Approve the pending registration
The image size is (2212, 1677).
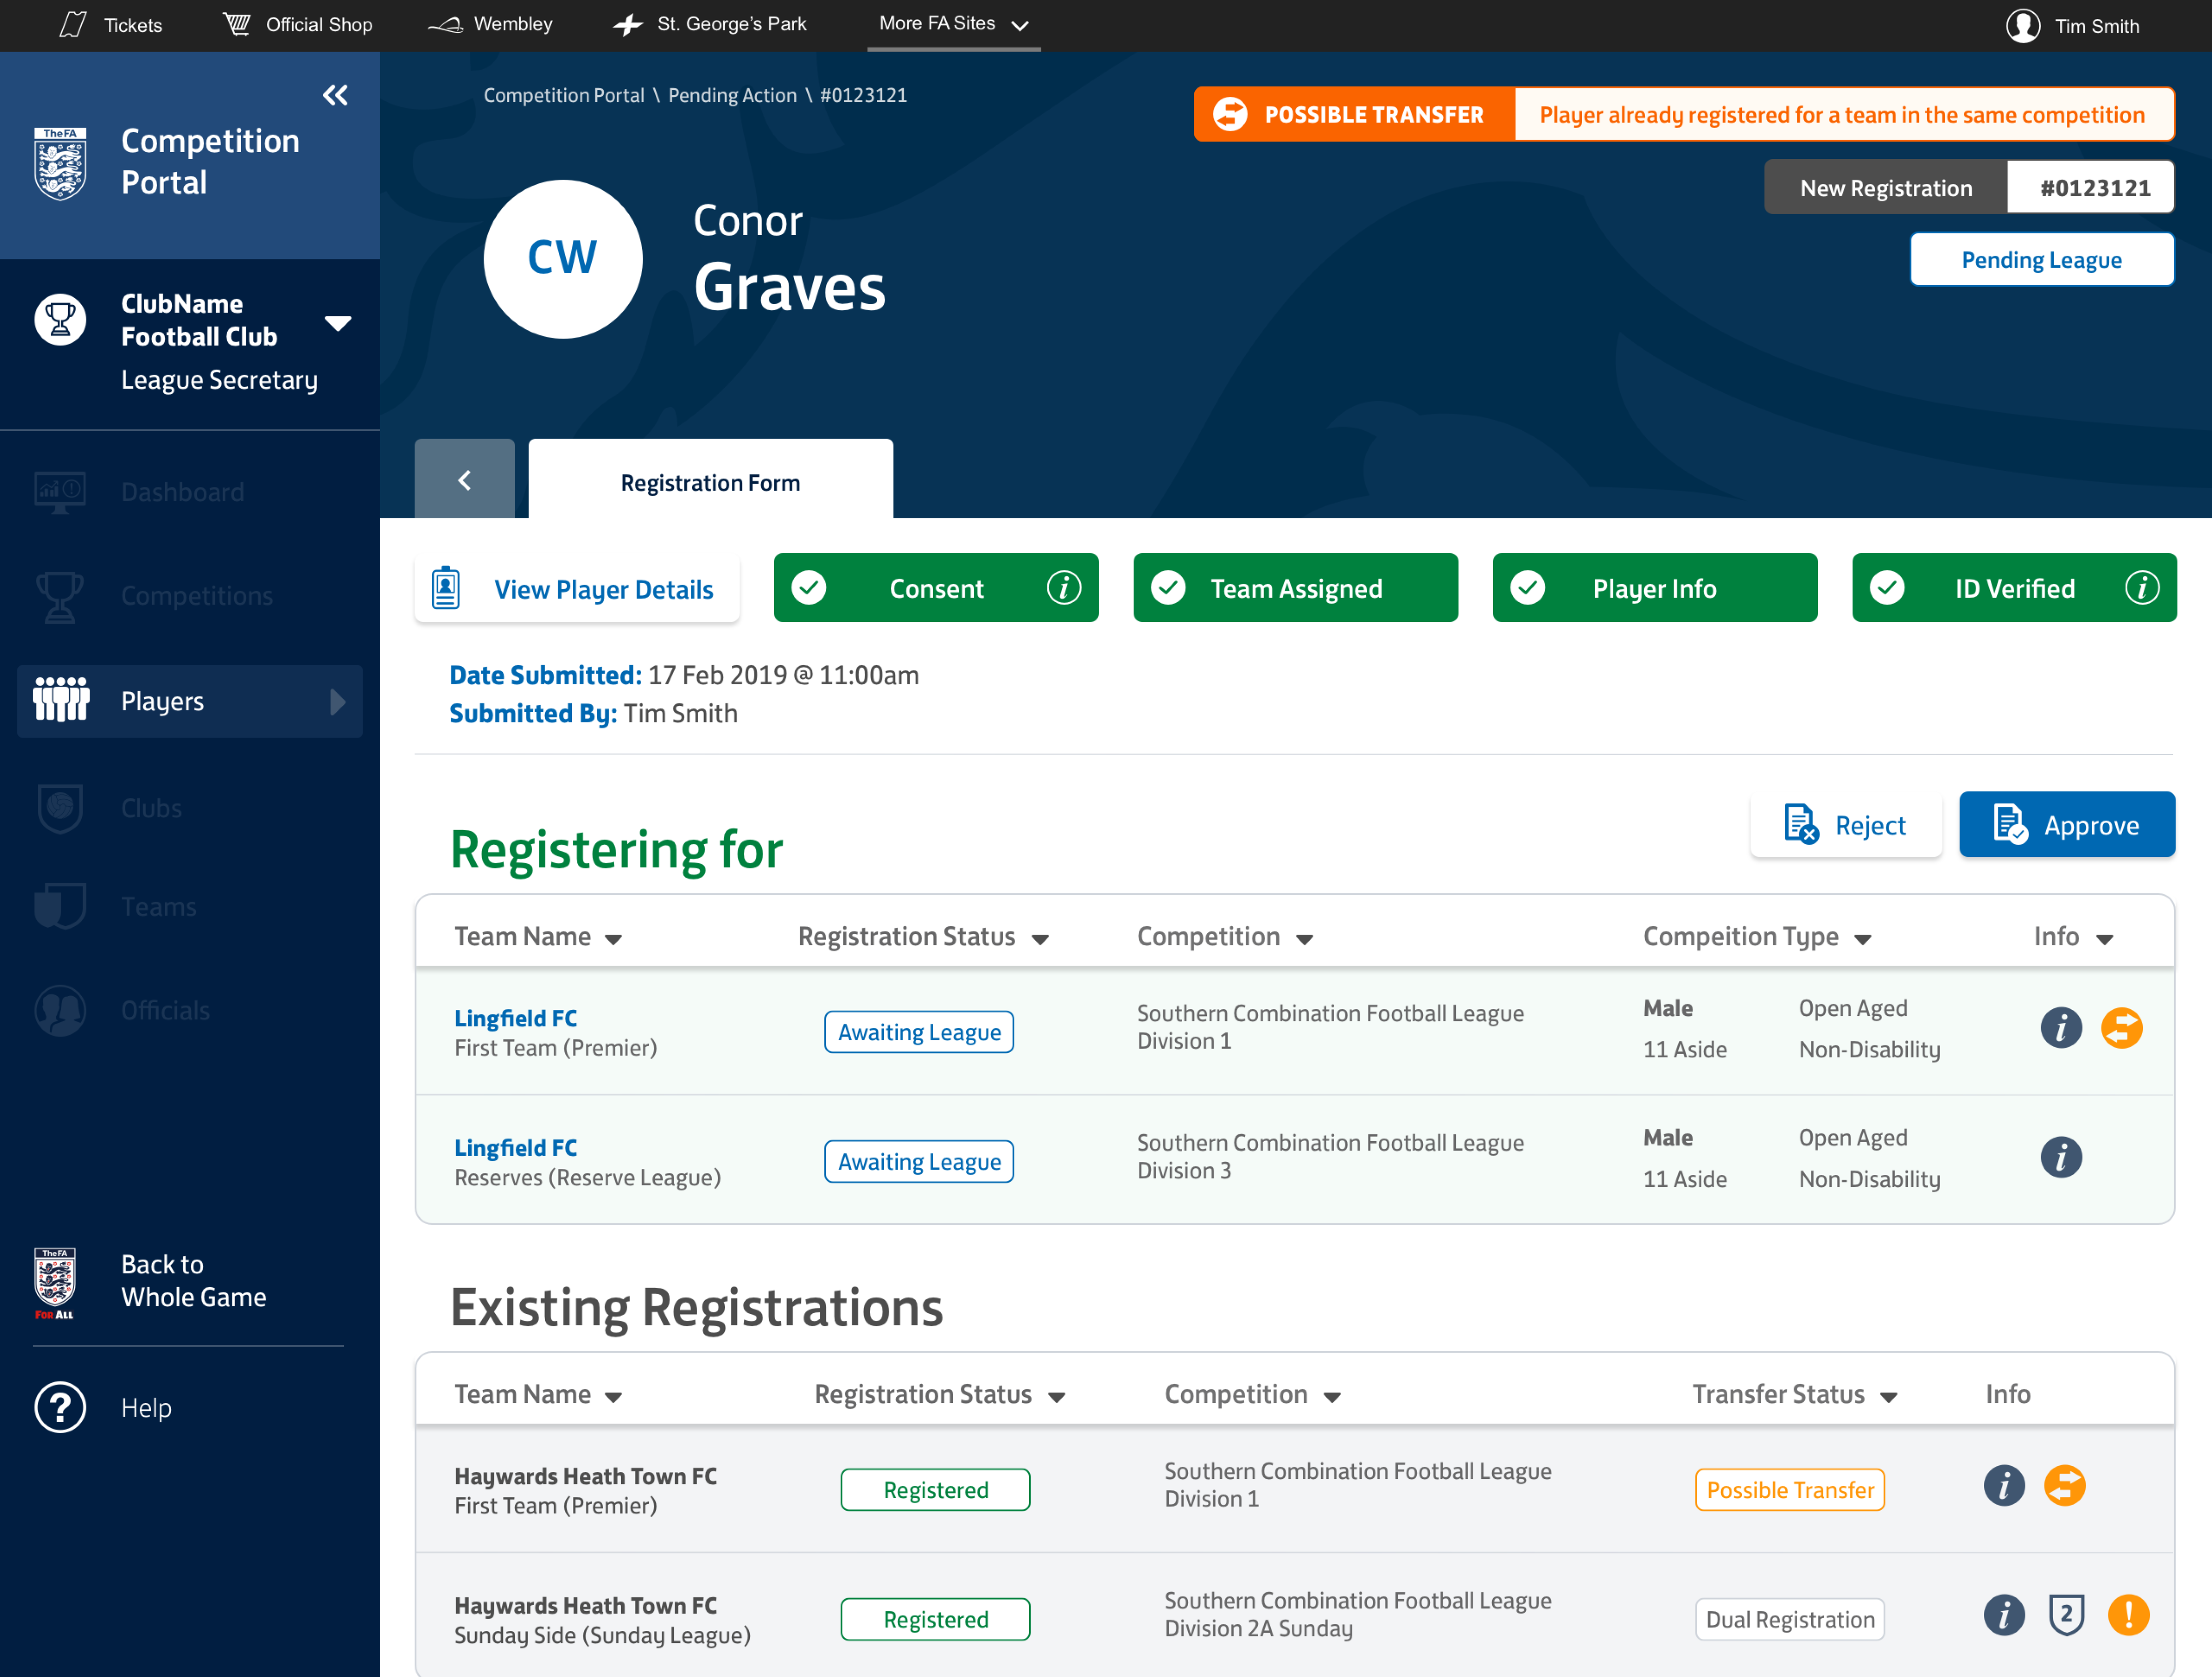pos(2066,824)
